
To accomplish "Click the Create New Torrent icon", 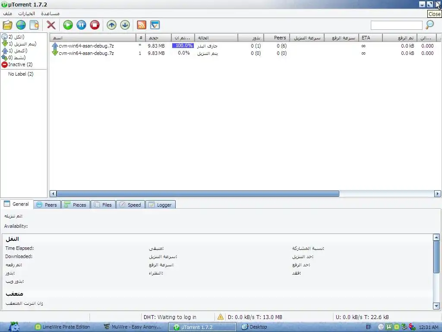I will pos(34,25).
